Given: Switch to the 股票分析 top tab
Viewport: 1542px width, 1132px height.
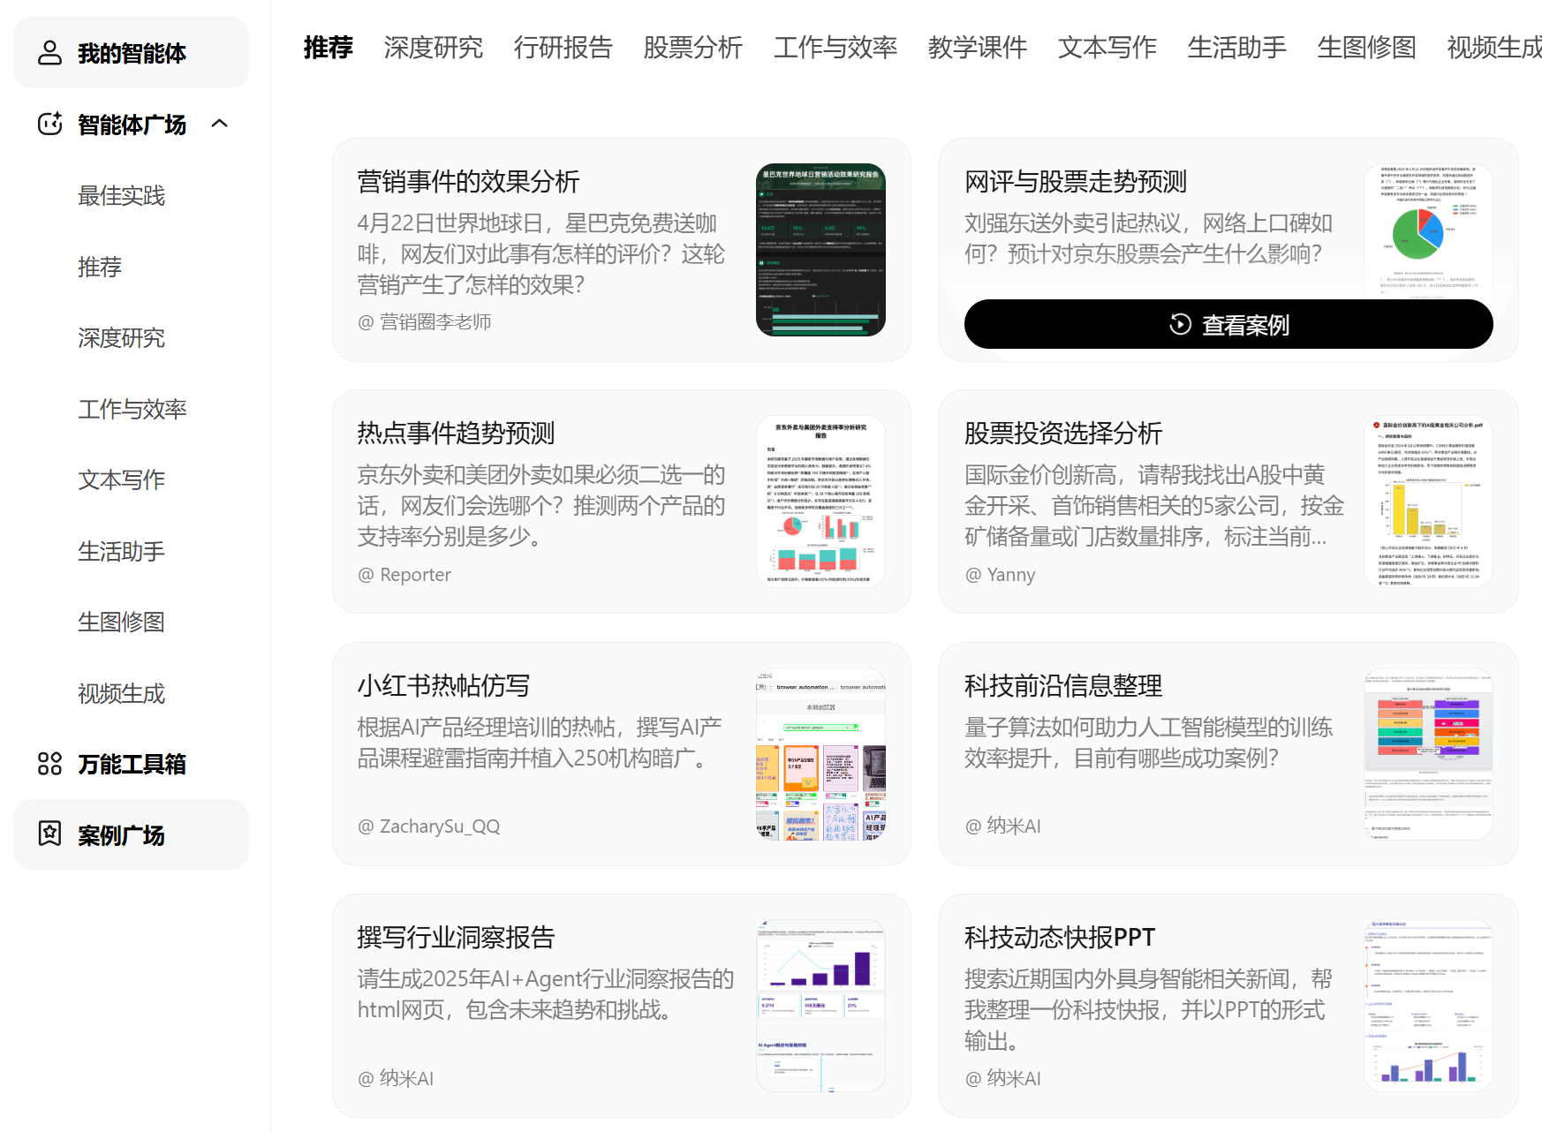Looking at the screenshot, I should [x=693, y=47].
